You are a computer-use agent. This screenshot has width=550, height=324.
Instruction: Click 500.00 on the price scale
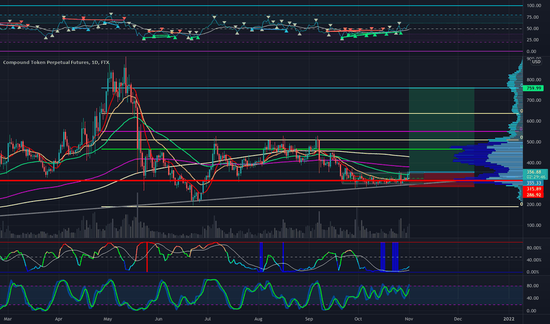coord(533,142)
